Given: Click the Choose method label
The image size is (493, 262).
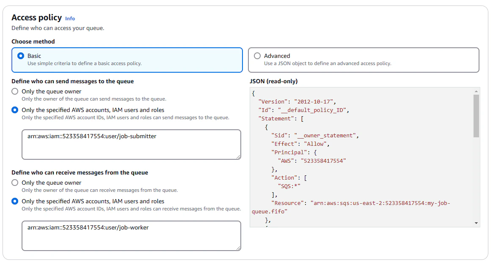Looking at the screenshot, I should point(33,41).
